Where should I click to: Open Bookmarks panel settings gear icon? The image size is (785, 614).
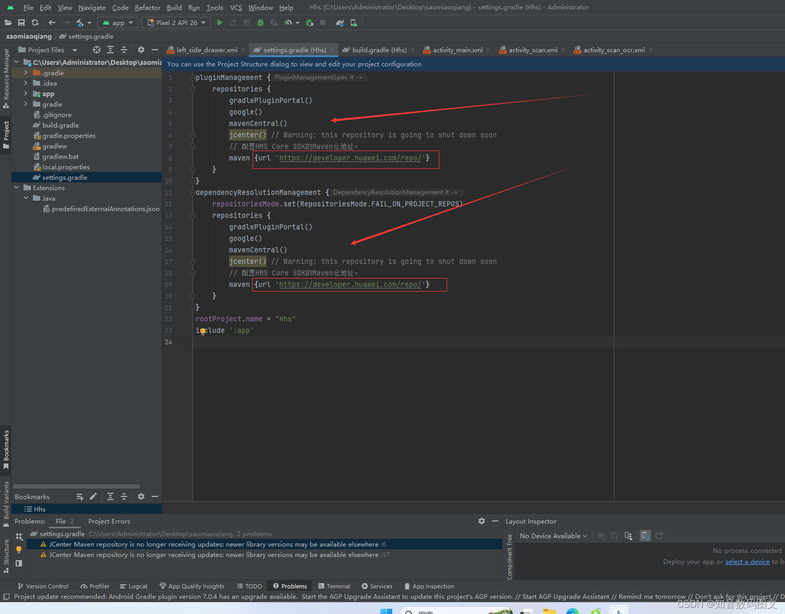click(x=140, y=496)
